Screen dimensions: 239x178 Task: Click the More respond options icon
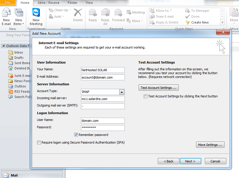(x=129, y=21)
